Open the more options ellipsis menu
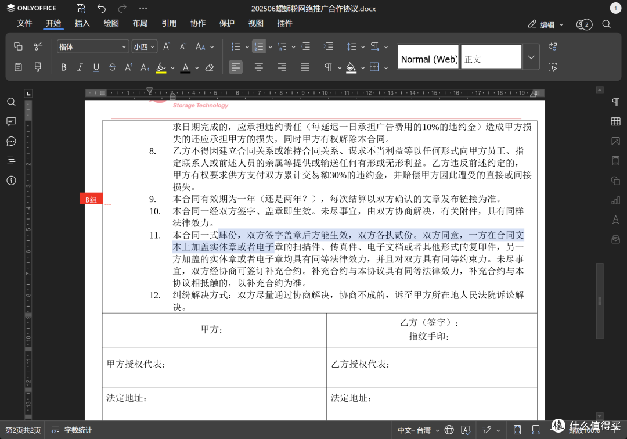 (143, 8)
